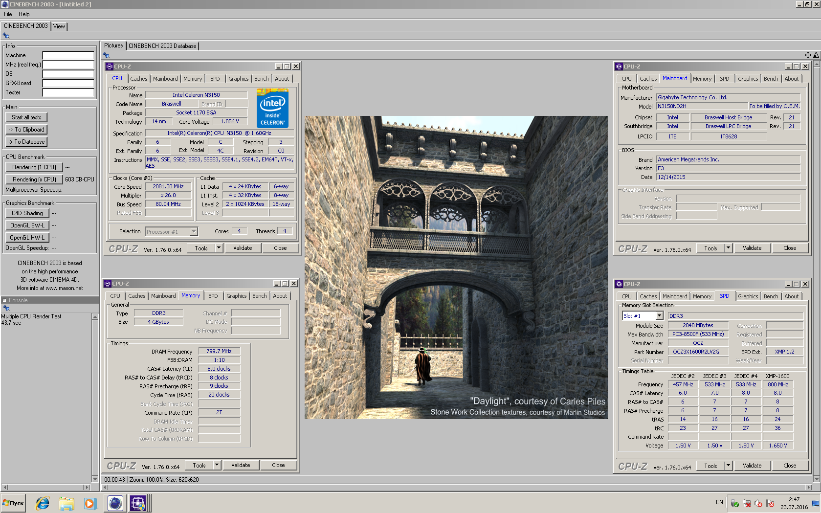Open the file explorer folder taskbar icon
This screenshot has width=821, height=513.
tap(66, 503)
